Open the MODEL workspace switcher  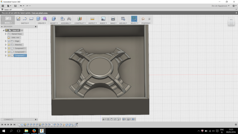(8, 20)
